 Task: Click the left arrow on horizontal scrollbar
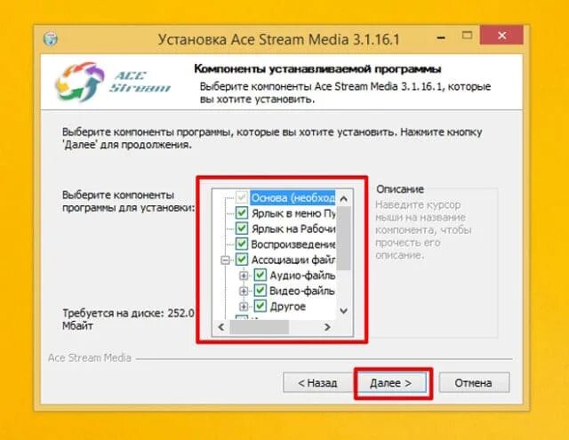(221, 327)
